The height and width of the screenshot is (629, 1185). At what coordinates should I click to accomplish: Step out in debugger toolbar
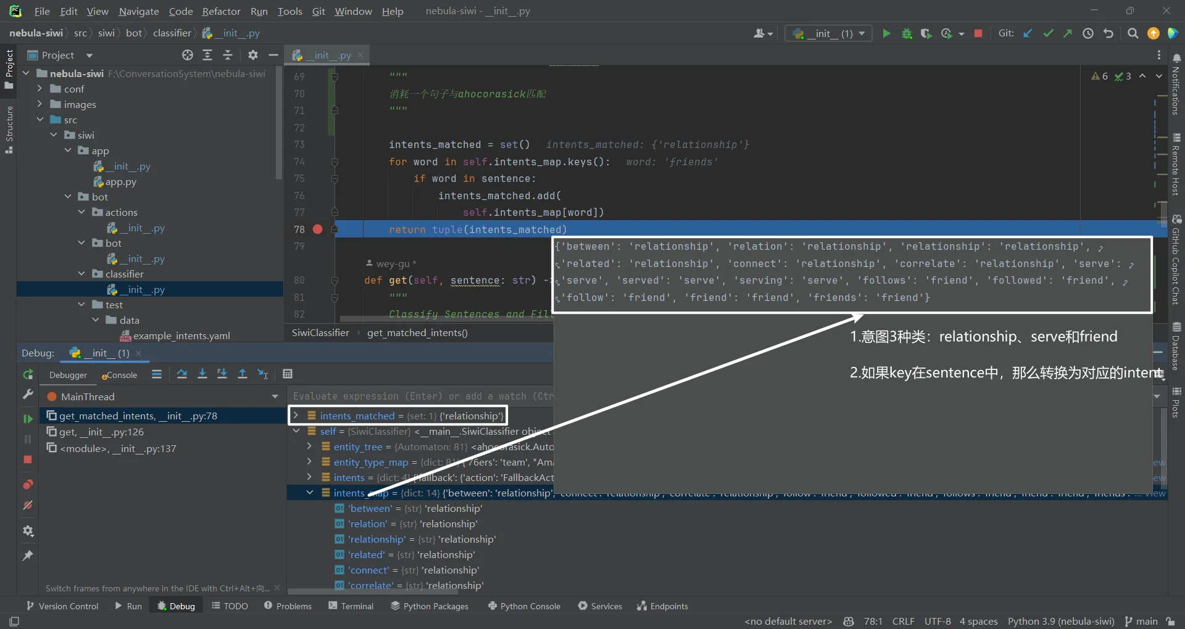243,374
